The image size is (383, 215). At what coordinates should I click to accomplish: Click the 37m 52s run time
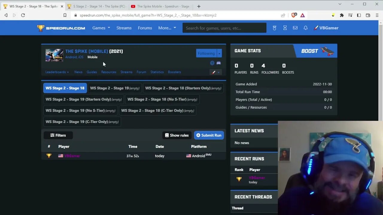point(133,156)
